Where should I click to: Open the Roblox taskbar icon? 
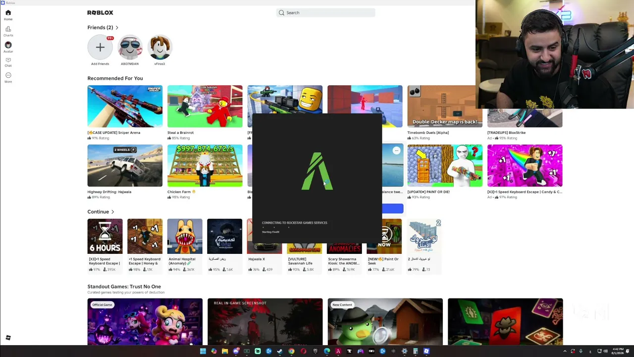[426, 351]
